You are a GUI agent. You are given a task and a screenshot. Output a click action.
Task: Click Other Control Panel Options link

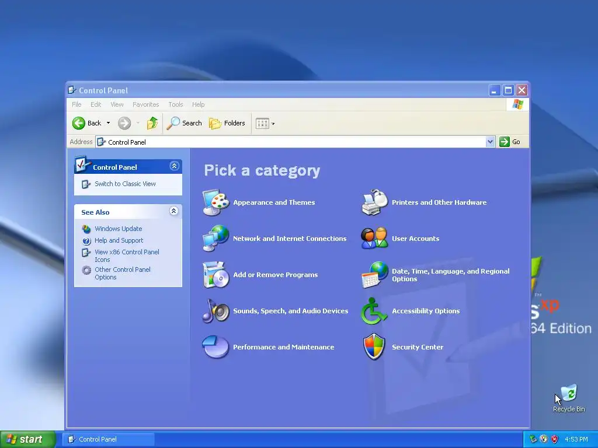pos(123,274)
